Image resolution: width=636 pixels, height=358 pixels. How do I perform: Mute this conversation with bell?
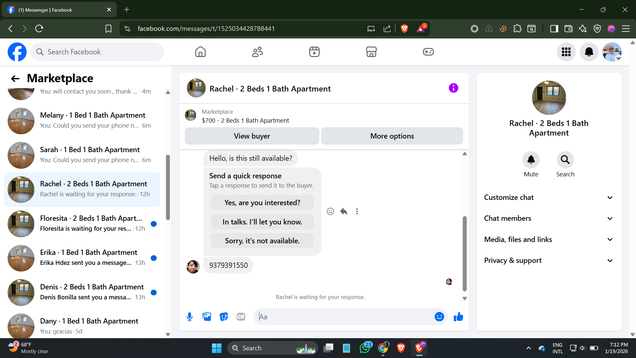coord(531,160)
